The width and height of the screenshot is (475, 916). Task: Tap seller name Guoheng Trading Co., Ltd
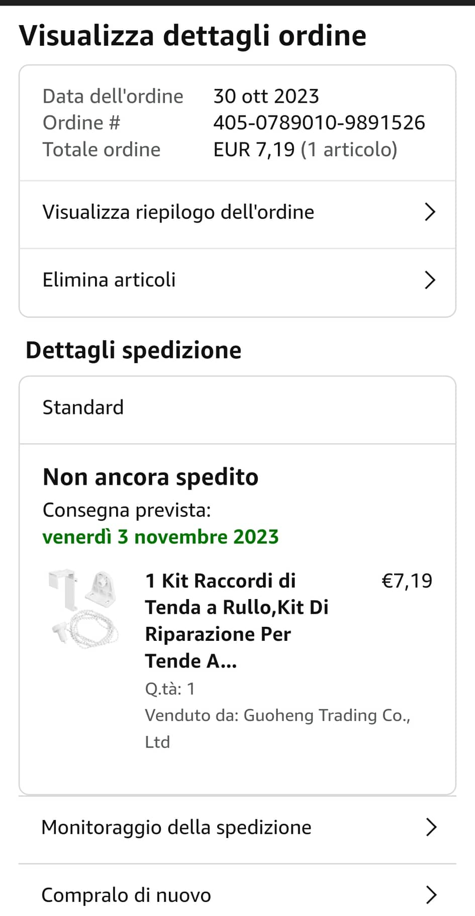click(277, 715)
